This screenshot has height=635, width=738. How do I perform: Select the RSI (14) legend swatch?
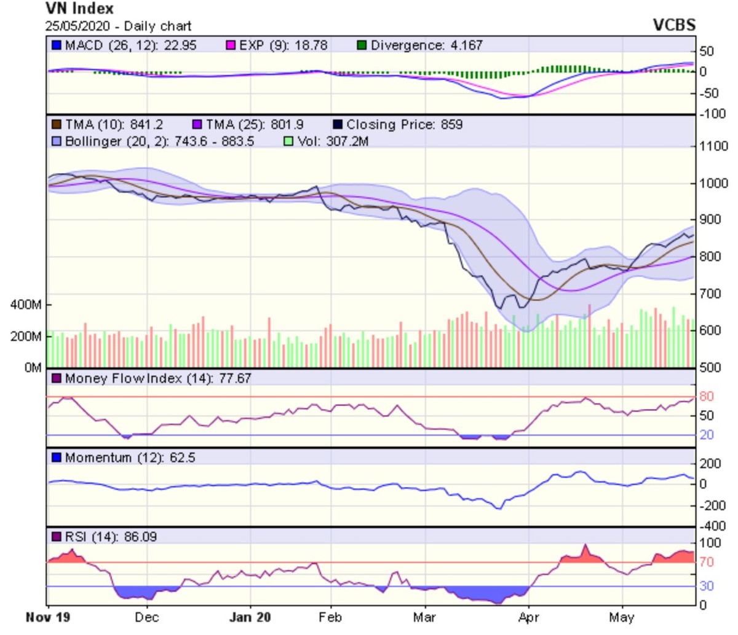tap(57, 537)
